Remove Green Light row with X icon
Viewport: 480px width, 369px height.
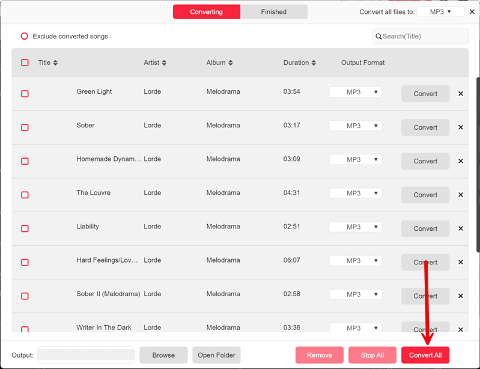coord(461,94)
